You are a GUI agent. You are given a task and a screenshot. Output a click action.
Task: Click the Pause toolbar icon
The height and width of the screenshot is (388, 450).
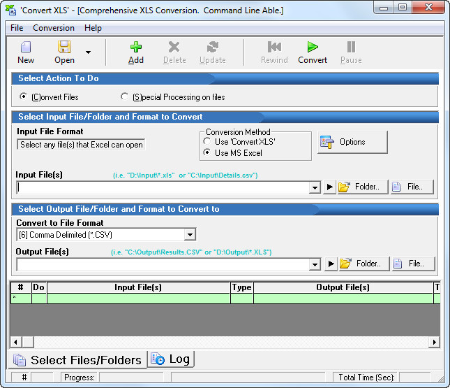click(351, 47)
